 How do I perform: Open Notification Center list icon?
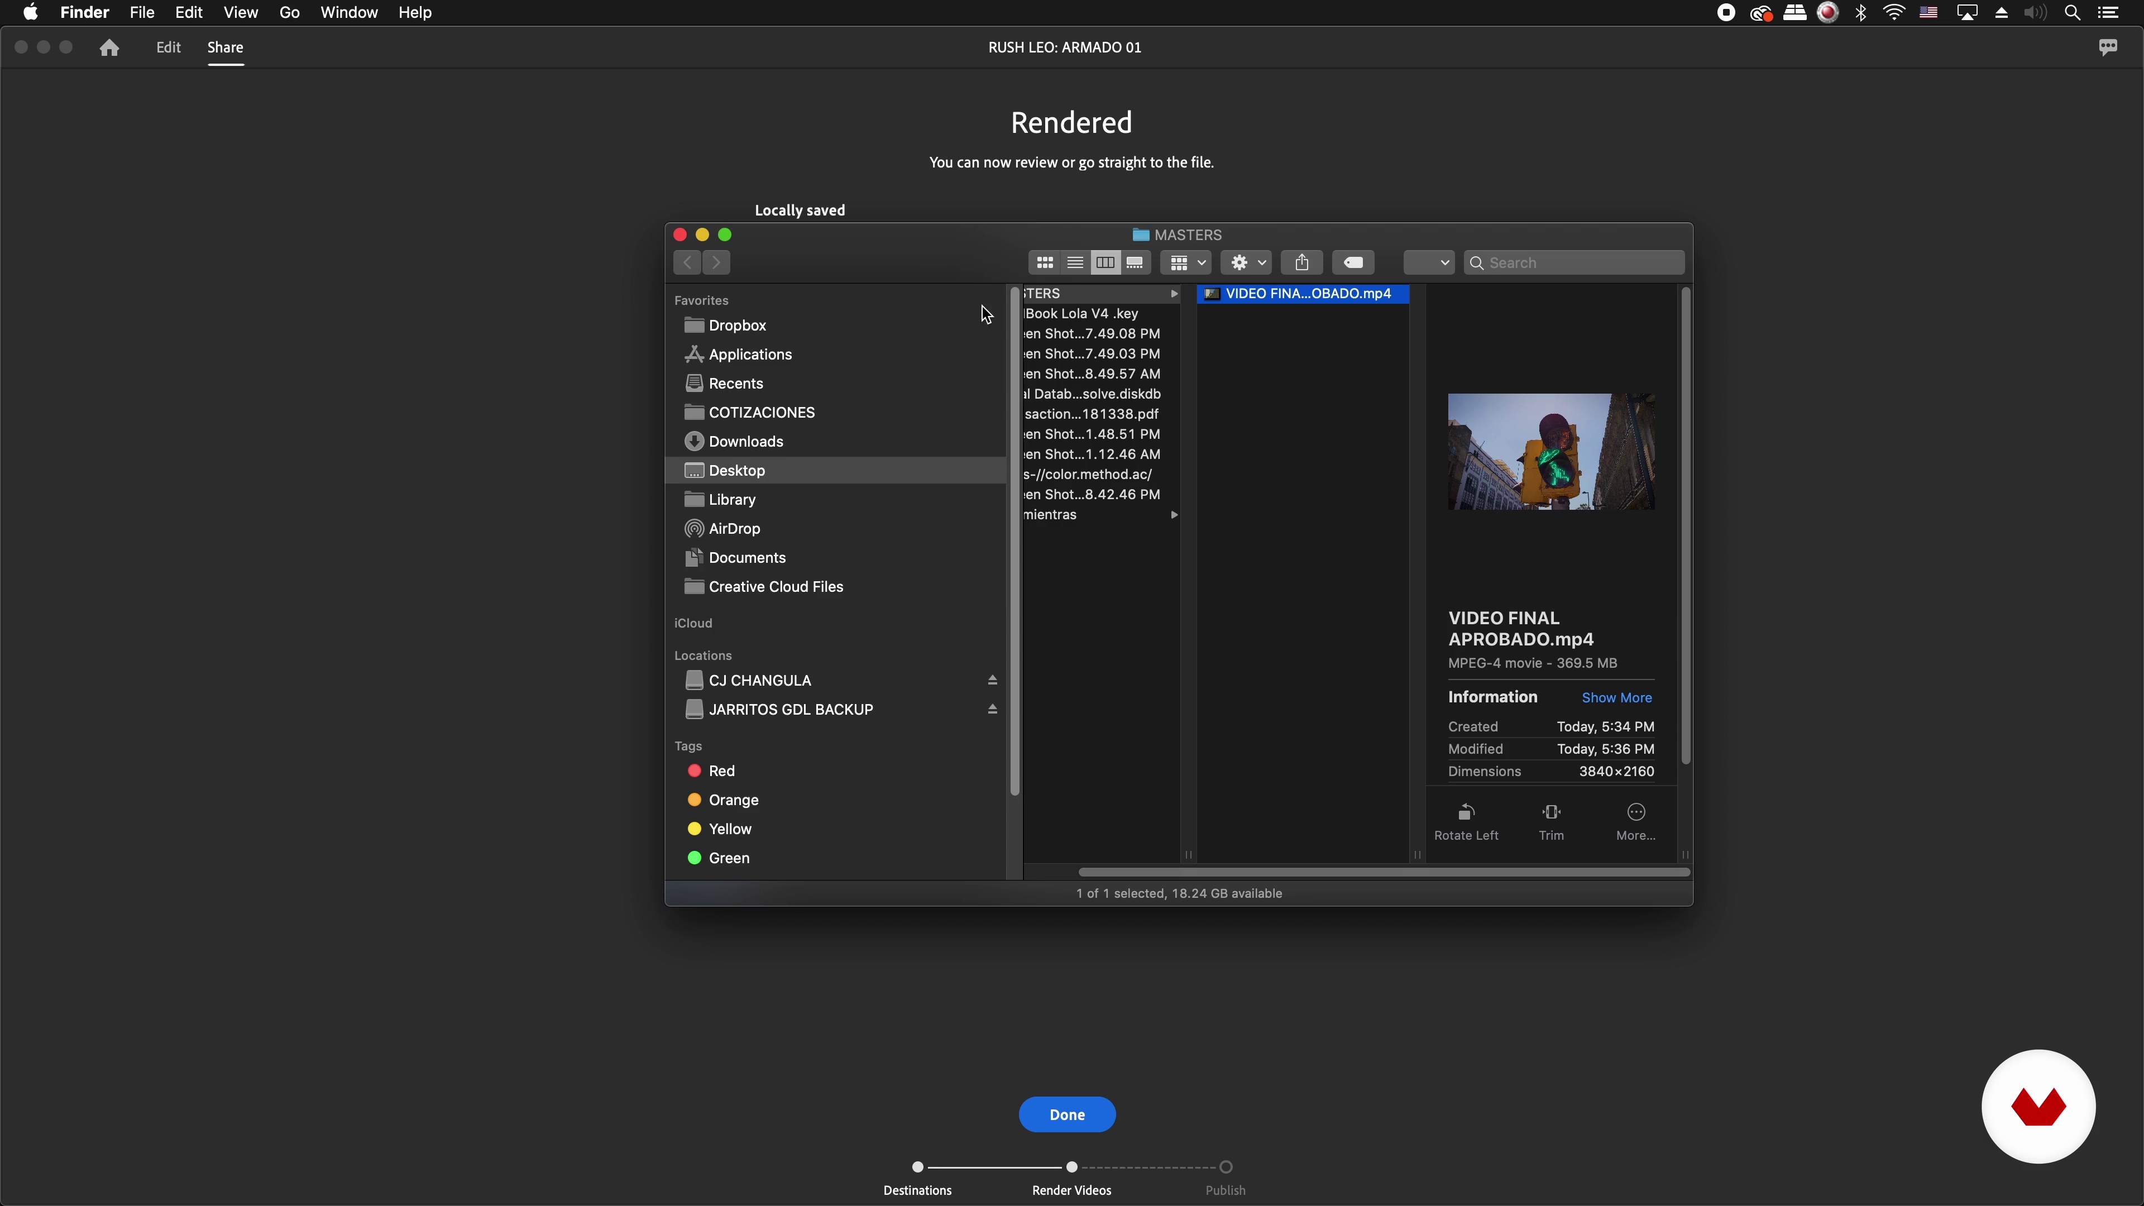click(x=2107, y=12)
